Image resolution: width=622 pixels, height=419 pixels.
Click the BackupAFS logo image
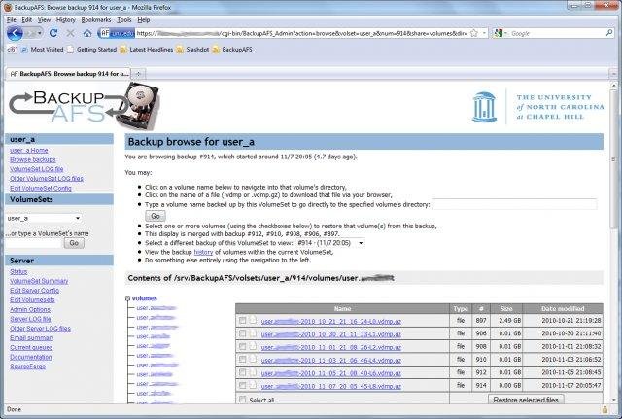85,106
